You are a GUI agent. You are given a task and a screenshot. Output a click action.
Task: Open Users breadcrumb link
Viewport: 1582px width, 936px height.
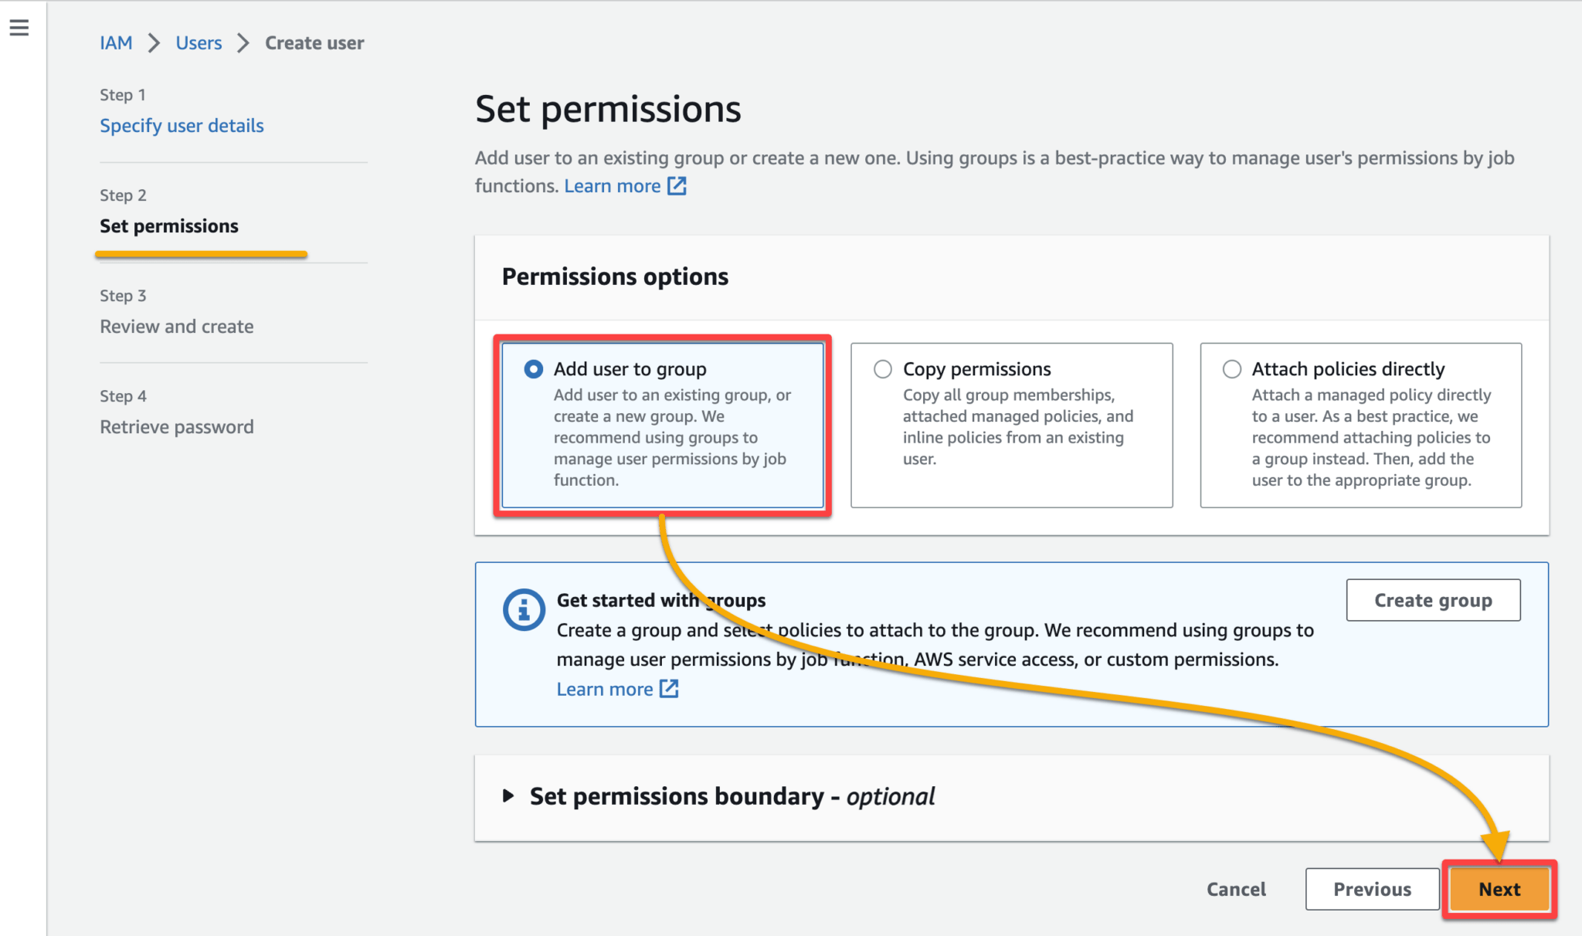[x=199, y=43]
